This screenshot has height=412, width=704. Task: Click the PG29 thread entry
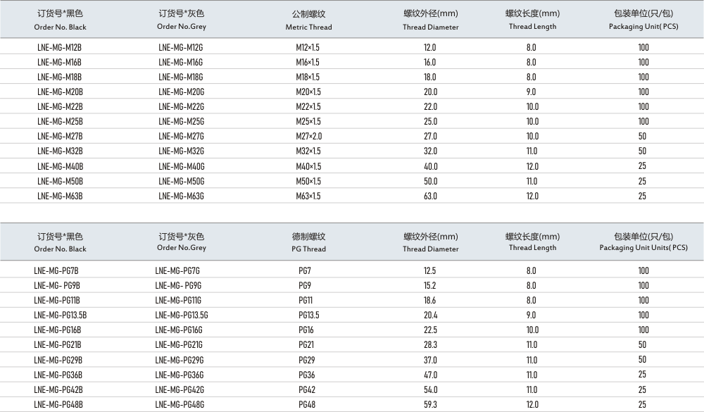tap(306, 360)
